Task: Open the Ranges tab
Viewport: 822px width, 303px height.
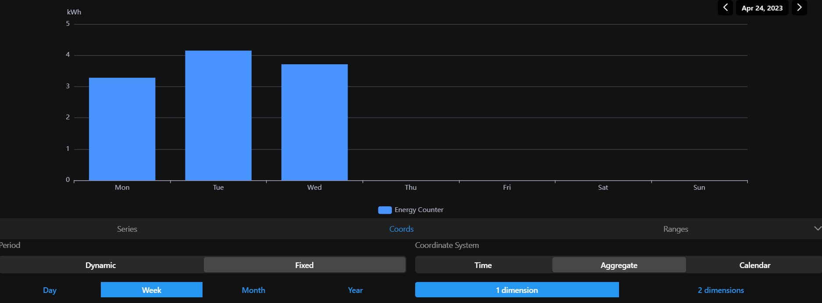Action: coord(676,229)
